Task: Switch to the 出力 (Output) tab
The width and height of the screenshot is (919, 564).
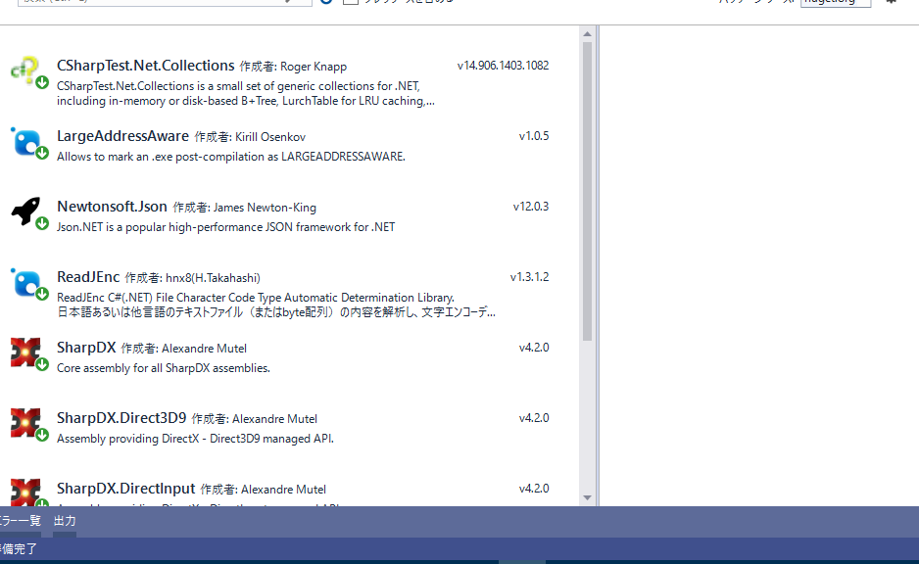Action: click(65, 521)
